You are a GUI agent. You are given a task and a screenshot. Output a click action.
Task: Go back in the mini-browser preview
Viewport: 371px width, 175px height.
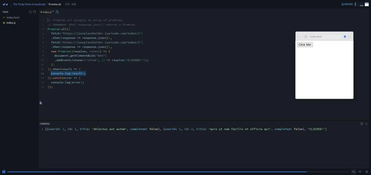coord(299,37)
